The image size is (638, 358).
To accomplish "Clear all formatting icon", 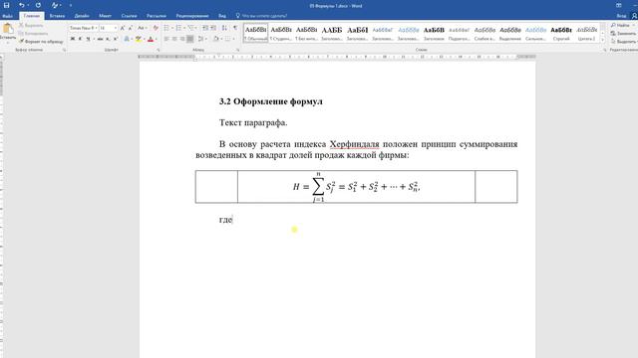I will click(x=156, y=28).
